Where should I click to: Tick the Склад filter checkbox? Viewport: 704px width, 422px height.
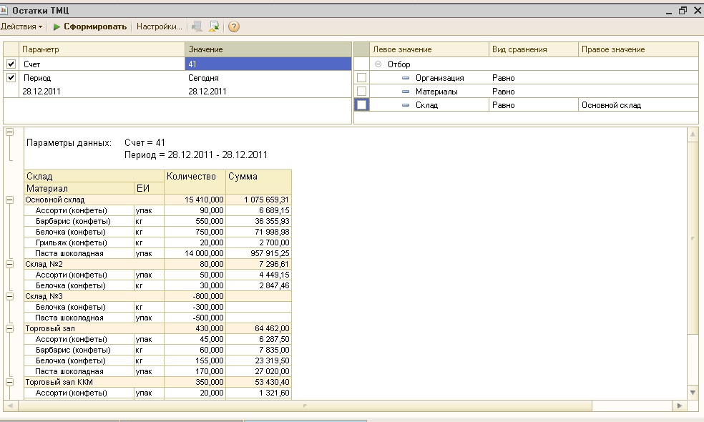point(361,104)
